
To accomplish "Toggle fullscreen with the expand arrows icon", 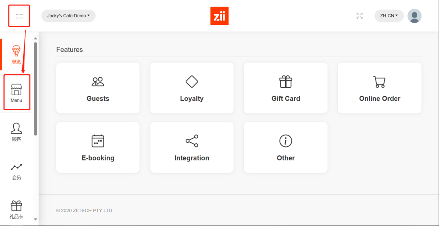I will pyautogui.click(x=360, y=16).
